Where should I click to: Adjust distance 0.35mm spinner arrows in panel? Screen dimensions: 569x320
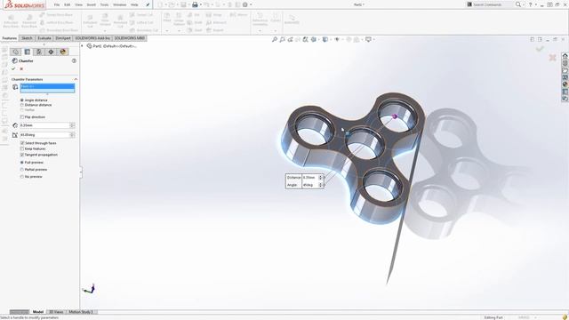pyautogui.click(x=73, y=125)
